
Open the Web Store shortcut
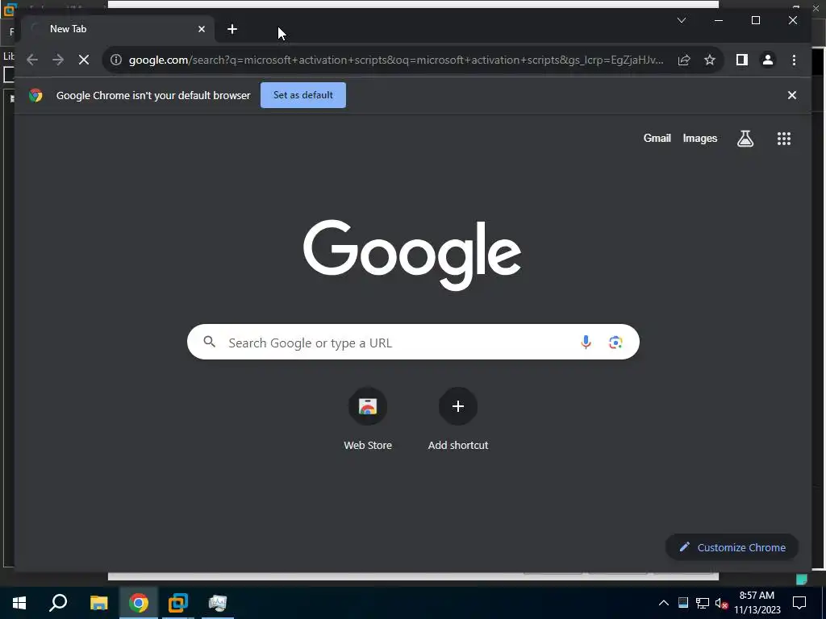pos(368,419)
